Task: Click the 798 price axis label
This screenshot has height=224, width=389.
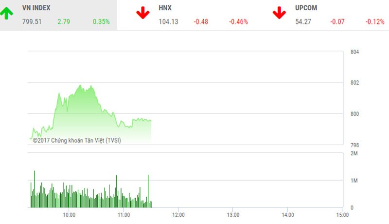Action: coord(354,146)
